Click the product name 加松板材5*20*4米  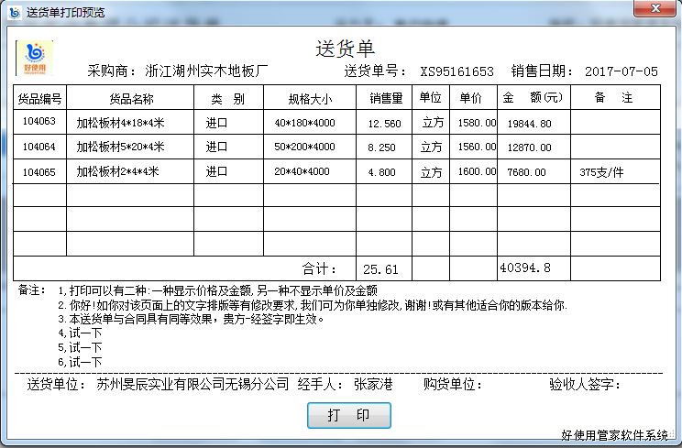120,147
